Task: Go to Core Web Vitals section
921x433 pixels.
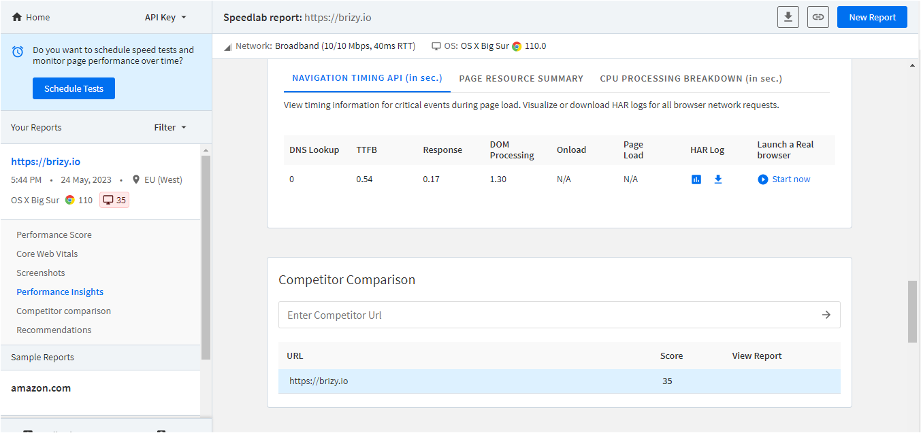Action: click(47, 254)
